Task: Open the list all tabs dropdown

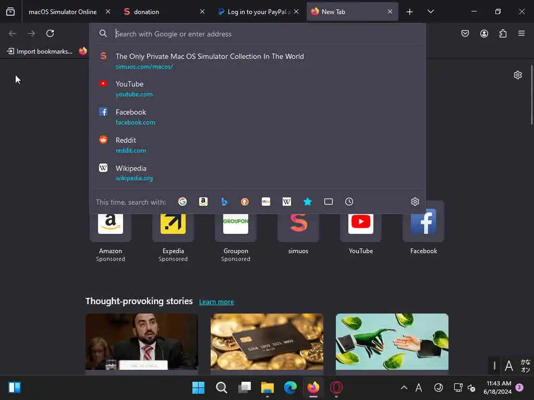Action: (x=430, y=11)
